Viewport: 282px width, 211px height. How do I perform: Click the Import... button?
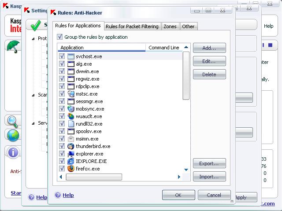(209, 177)
